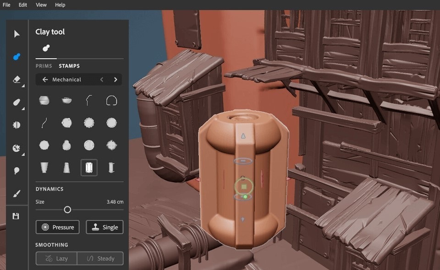Select the half-circle Split tool
440x270 pixels.
(17, 124)
